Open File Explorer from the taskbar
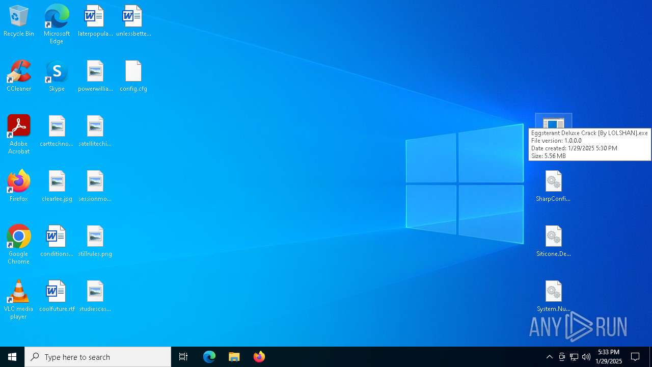 [x=234, y=357]
